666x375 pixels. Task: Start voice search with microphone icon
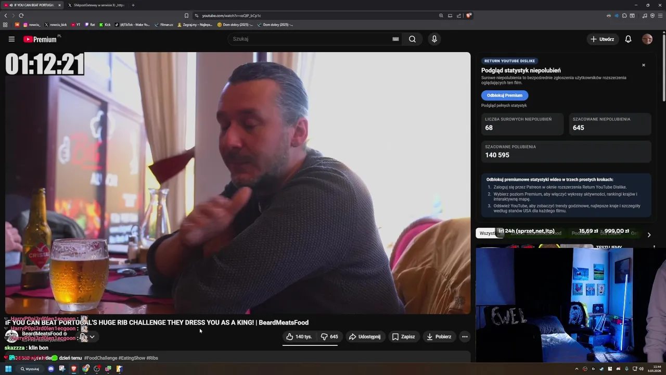pyautogui.click(x=434, y=39)
